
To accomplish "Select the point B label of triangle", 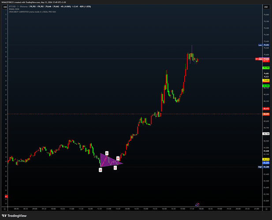I will pyautogui.click(x=107, y=153).
